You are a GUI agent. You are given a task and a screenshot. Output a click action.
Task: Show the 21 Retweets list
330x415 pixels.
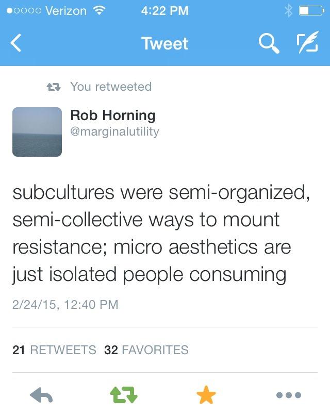pyautogui.click(x=54, y=350)
